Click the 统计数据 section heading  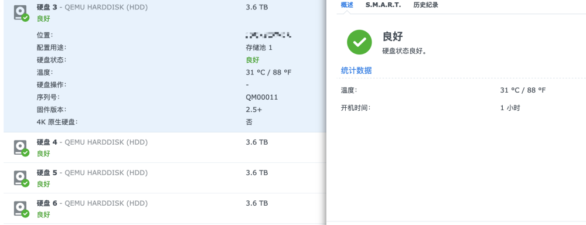[356, 71]
